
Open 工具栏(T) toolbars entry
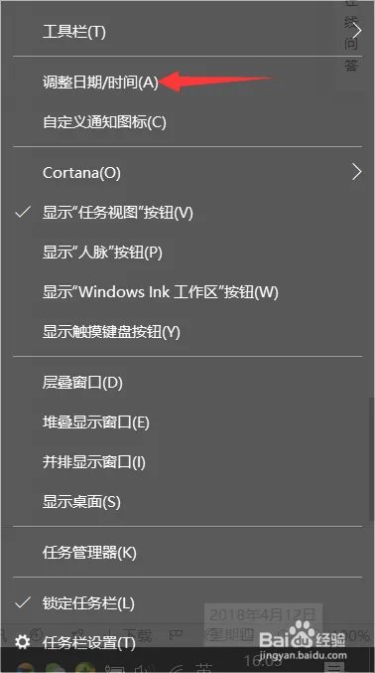(73, 32)
